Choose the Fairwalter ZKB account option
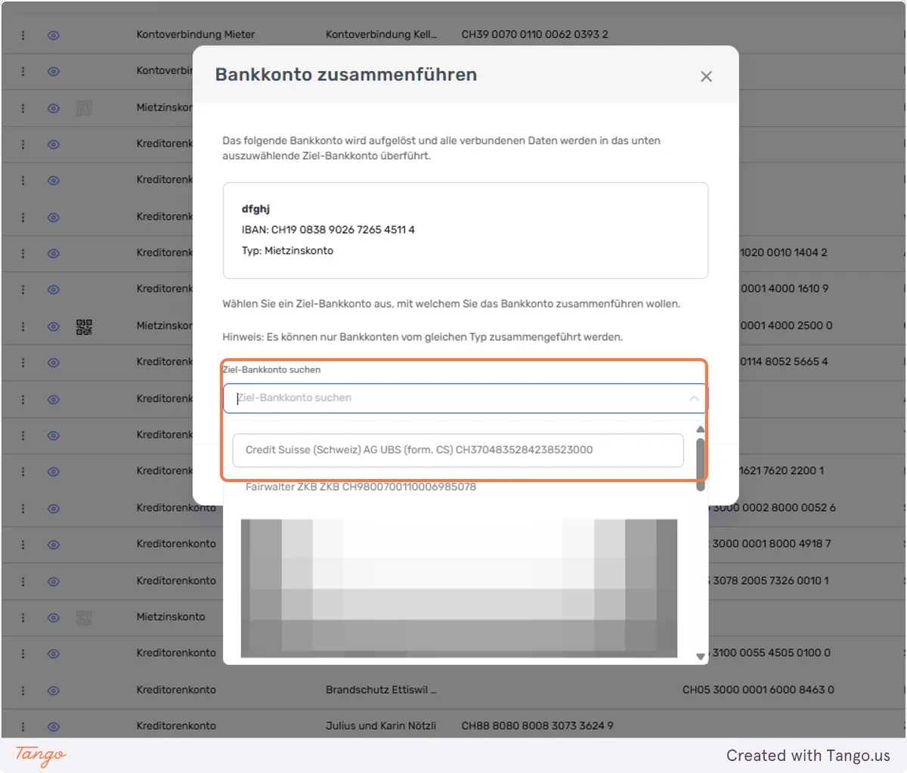This screenshot has height=773, width=907. click(x=361, y=487)
